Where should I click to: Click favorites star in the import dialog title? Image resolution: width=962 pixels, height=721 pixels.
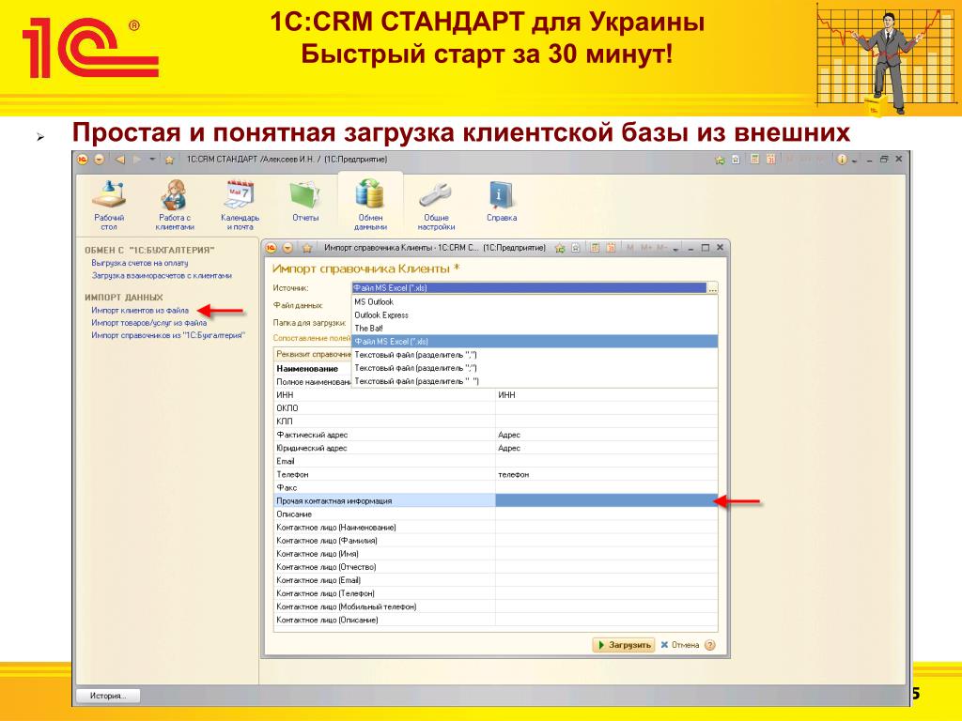tap(307, 248)
